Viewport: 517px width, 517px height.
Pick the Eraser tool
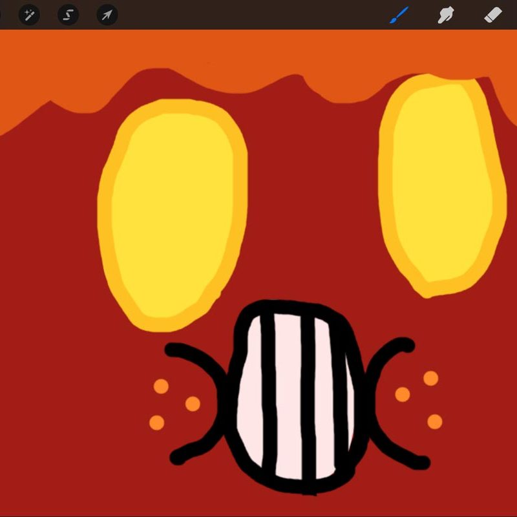click(493, 14)
